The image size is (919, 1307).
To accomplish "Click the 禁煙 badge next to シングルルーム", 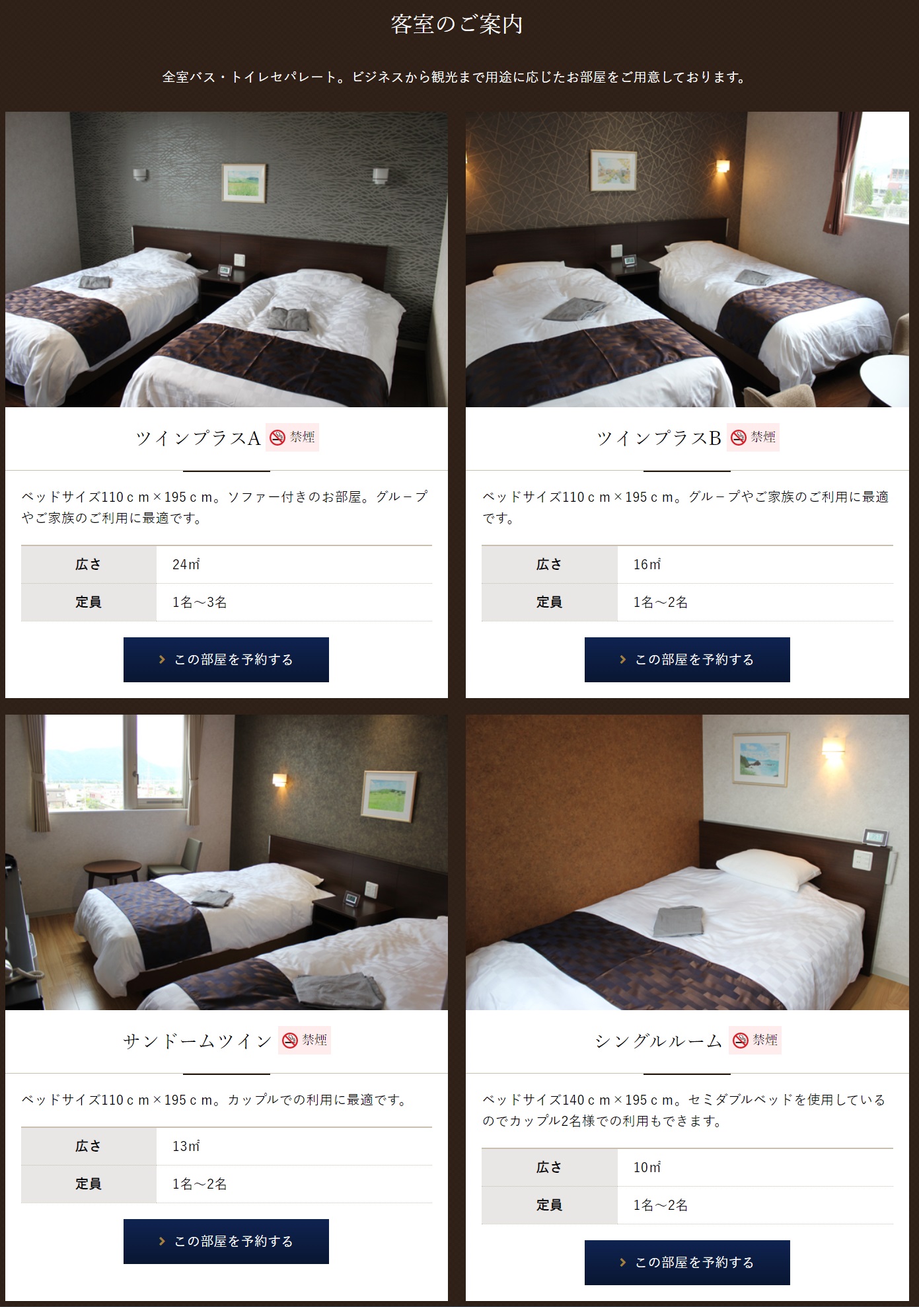I will pyautogui.click(x=755, y=1040).
